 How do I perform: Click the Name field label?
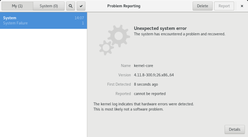click(126, 66)
